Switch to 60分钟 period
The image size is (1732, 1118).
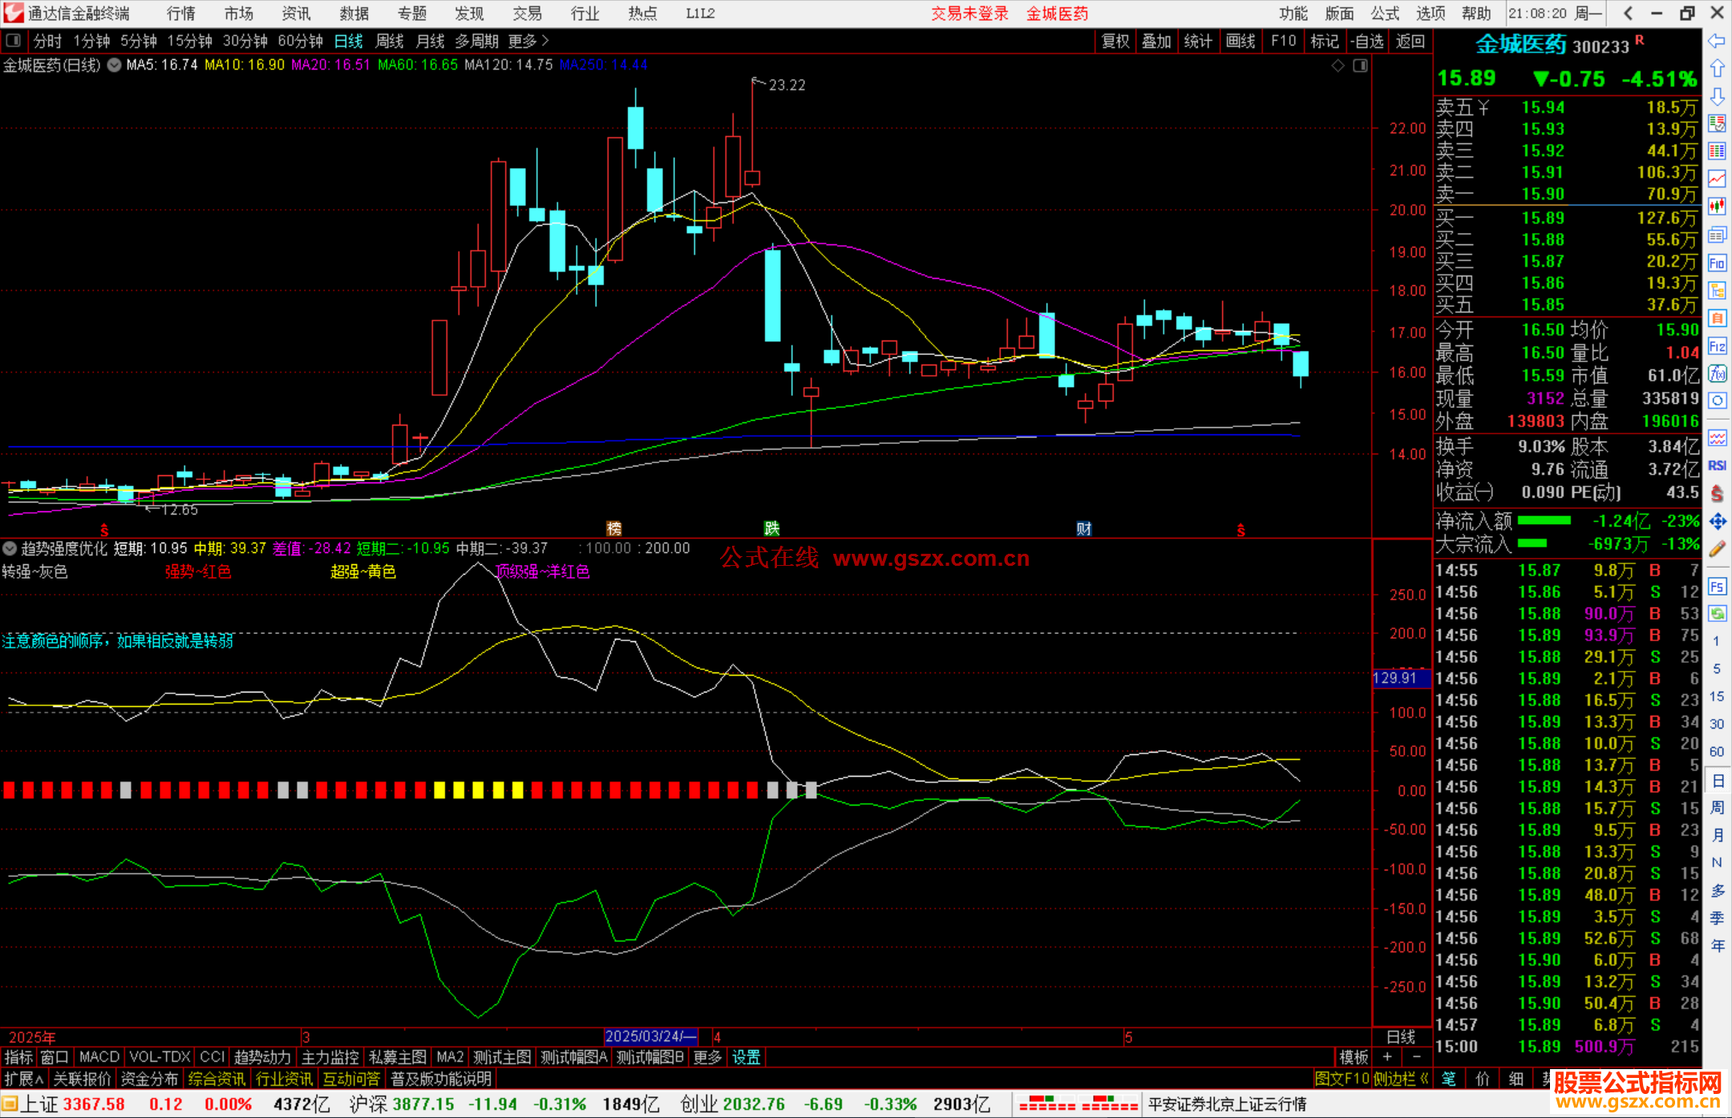click(x=300, y=41)
